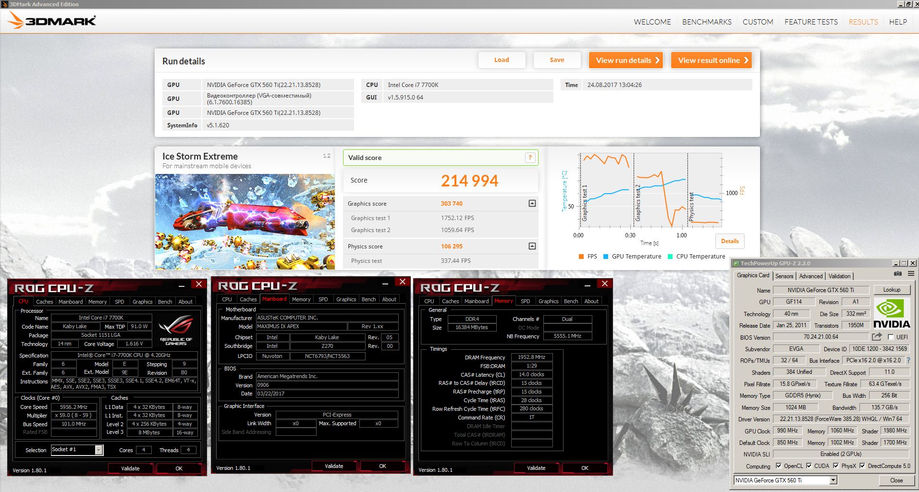Image resolution: width=919 pixels, height=492 pixels.
Task: Click the Ice Storm Extreme thumbnail
Action: 245,221
